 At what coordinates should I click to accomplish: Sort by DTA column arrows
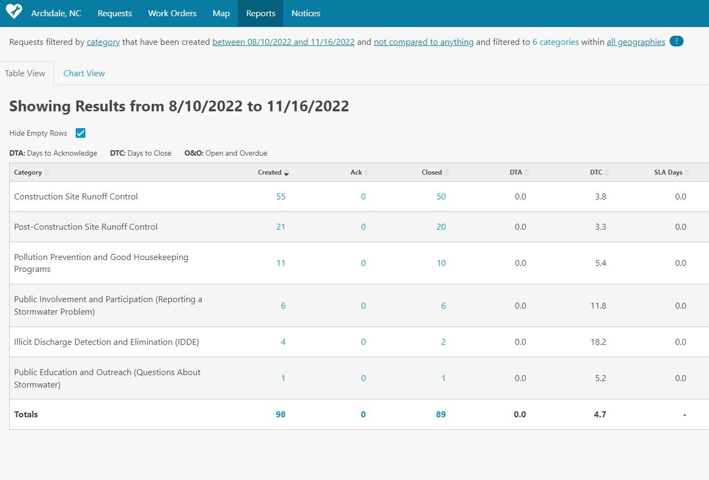527,172
